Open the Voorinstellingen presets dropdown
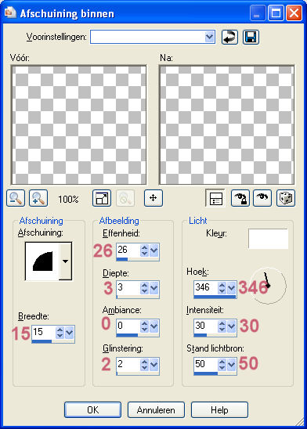The height and width of the screenshot is (429, 307). click(209, 37)
